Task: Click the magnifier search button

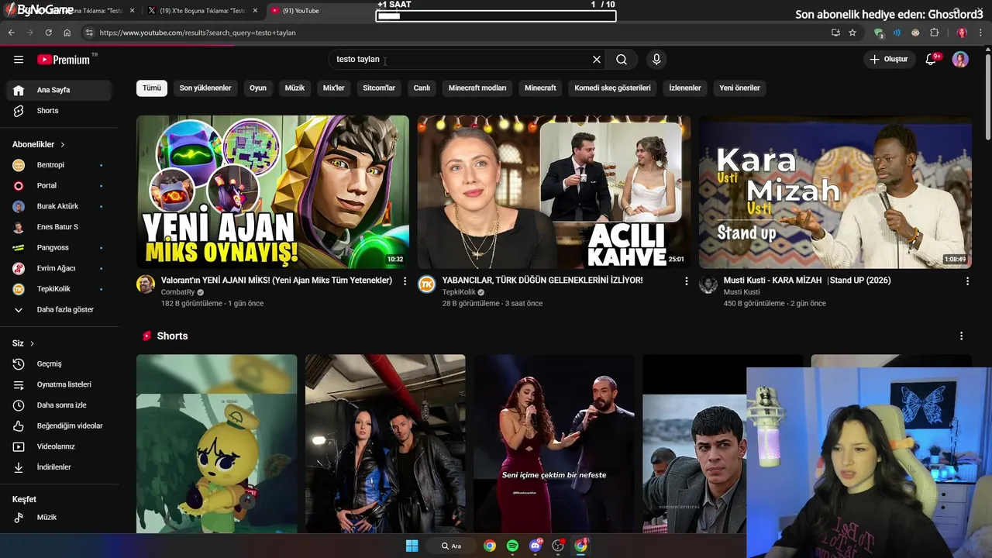Action: [x=622, y=60]
